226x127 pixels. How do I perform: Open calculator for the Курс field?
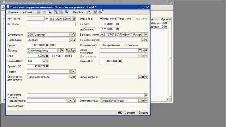47,56
